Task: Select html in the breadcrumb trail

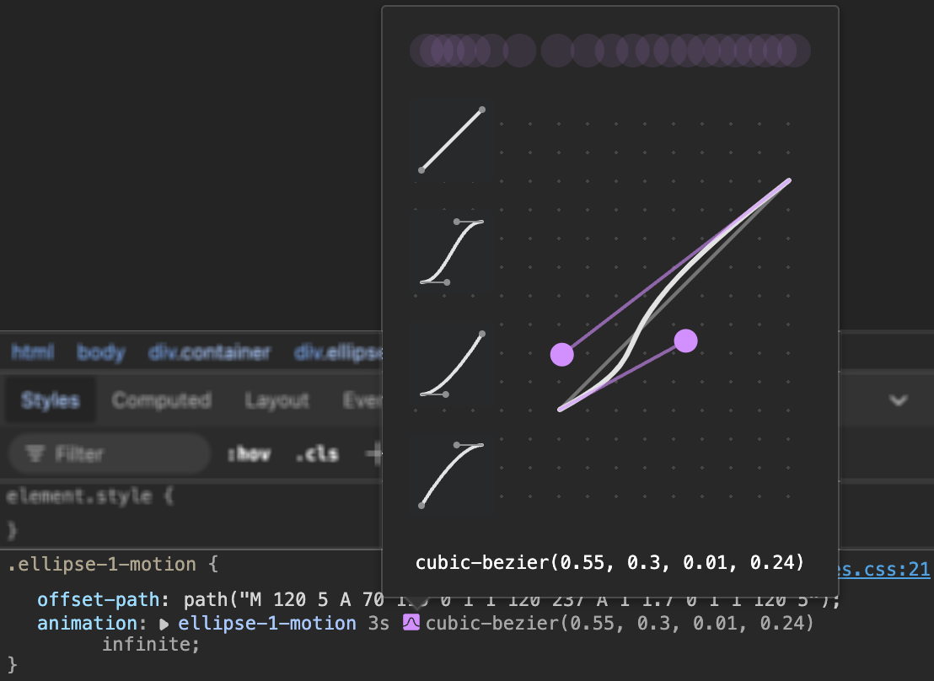Action: (33, 352)
